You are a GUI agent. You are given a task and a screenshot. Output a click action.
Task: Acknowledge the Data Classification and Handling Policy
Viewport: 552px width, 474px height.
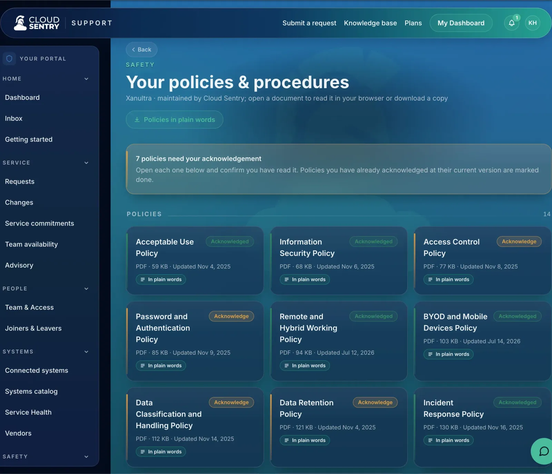231,402
